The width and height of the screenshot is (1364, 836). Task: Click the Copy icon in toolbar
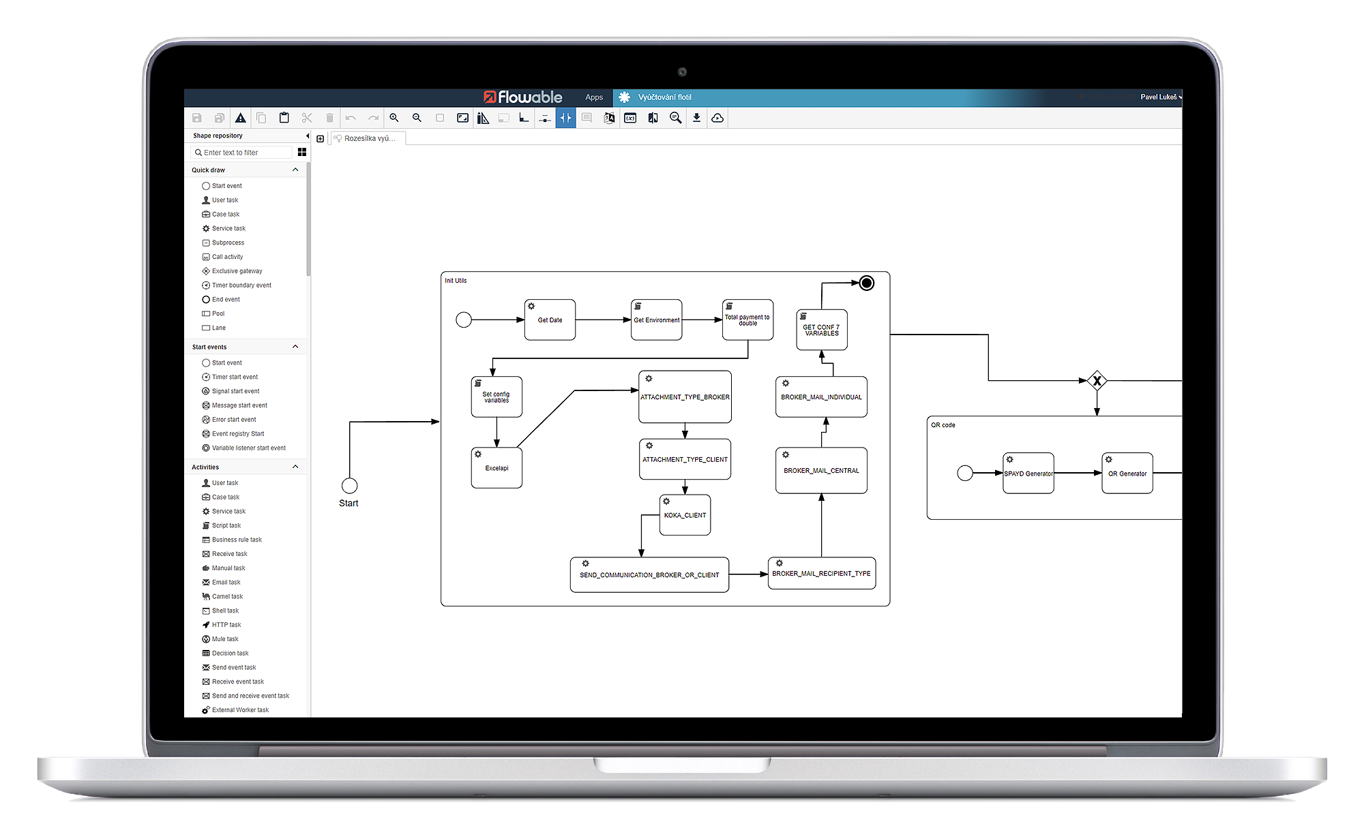click(x=261, y=118)
